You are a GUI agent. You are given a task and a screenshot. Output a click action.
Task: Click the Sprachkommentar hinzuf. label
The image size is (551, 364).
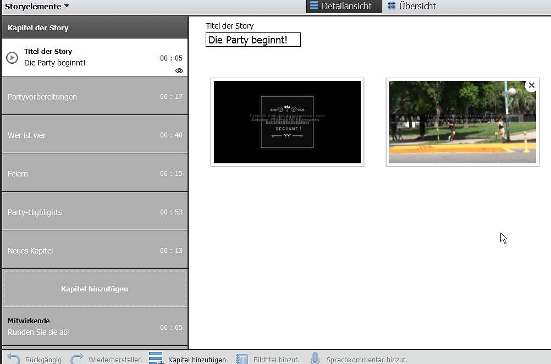367,360
